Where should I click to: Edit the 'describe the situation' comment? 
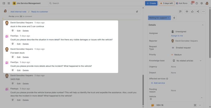coord(19,44)
